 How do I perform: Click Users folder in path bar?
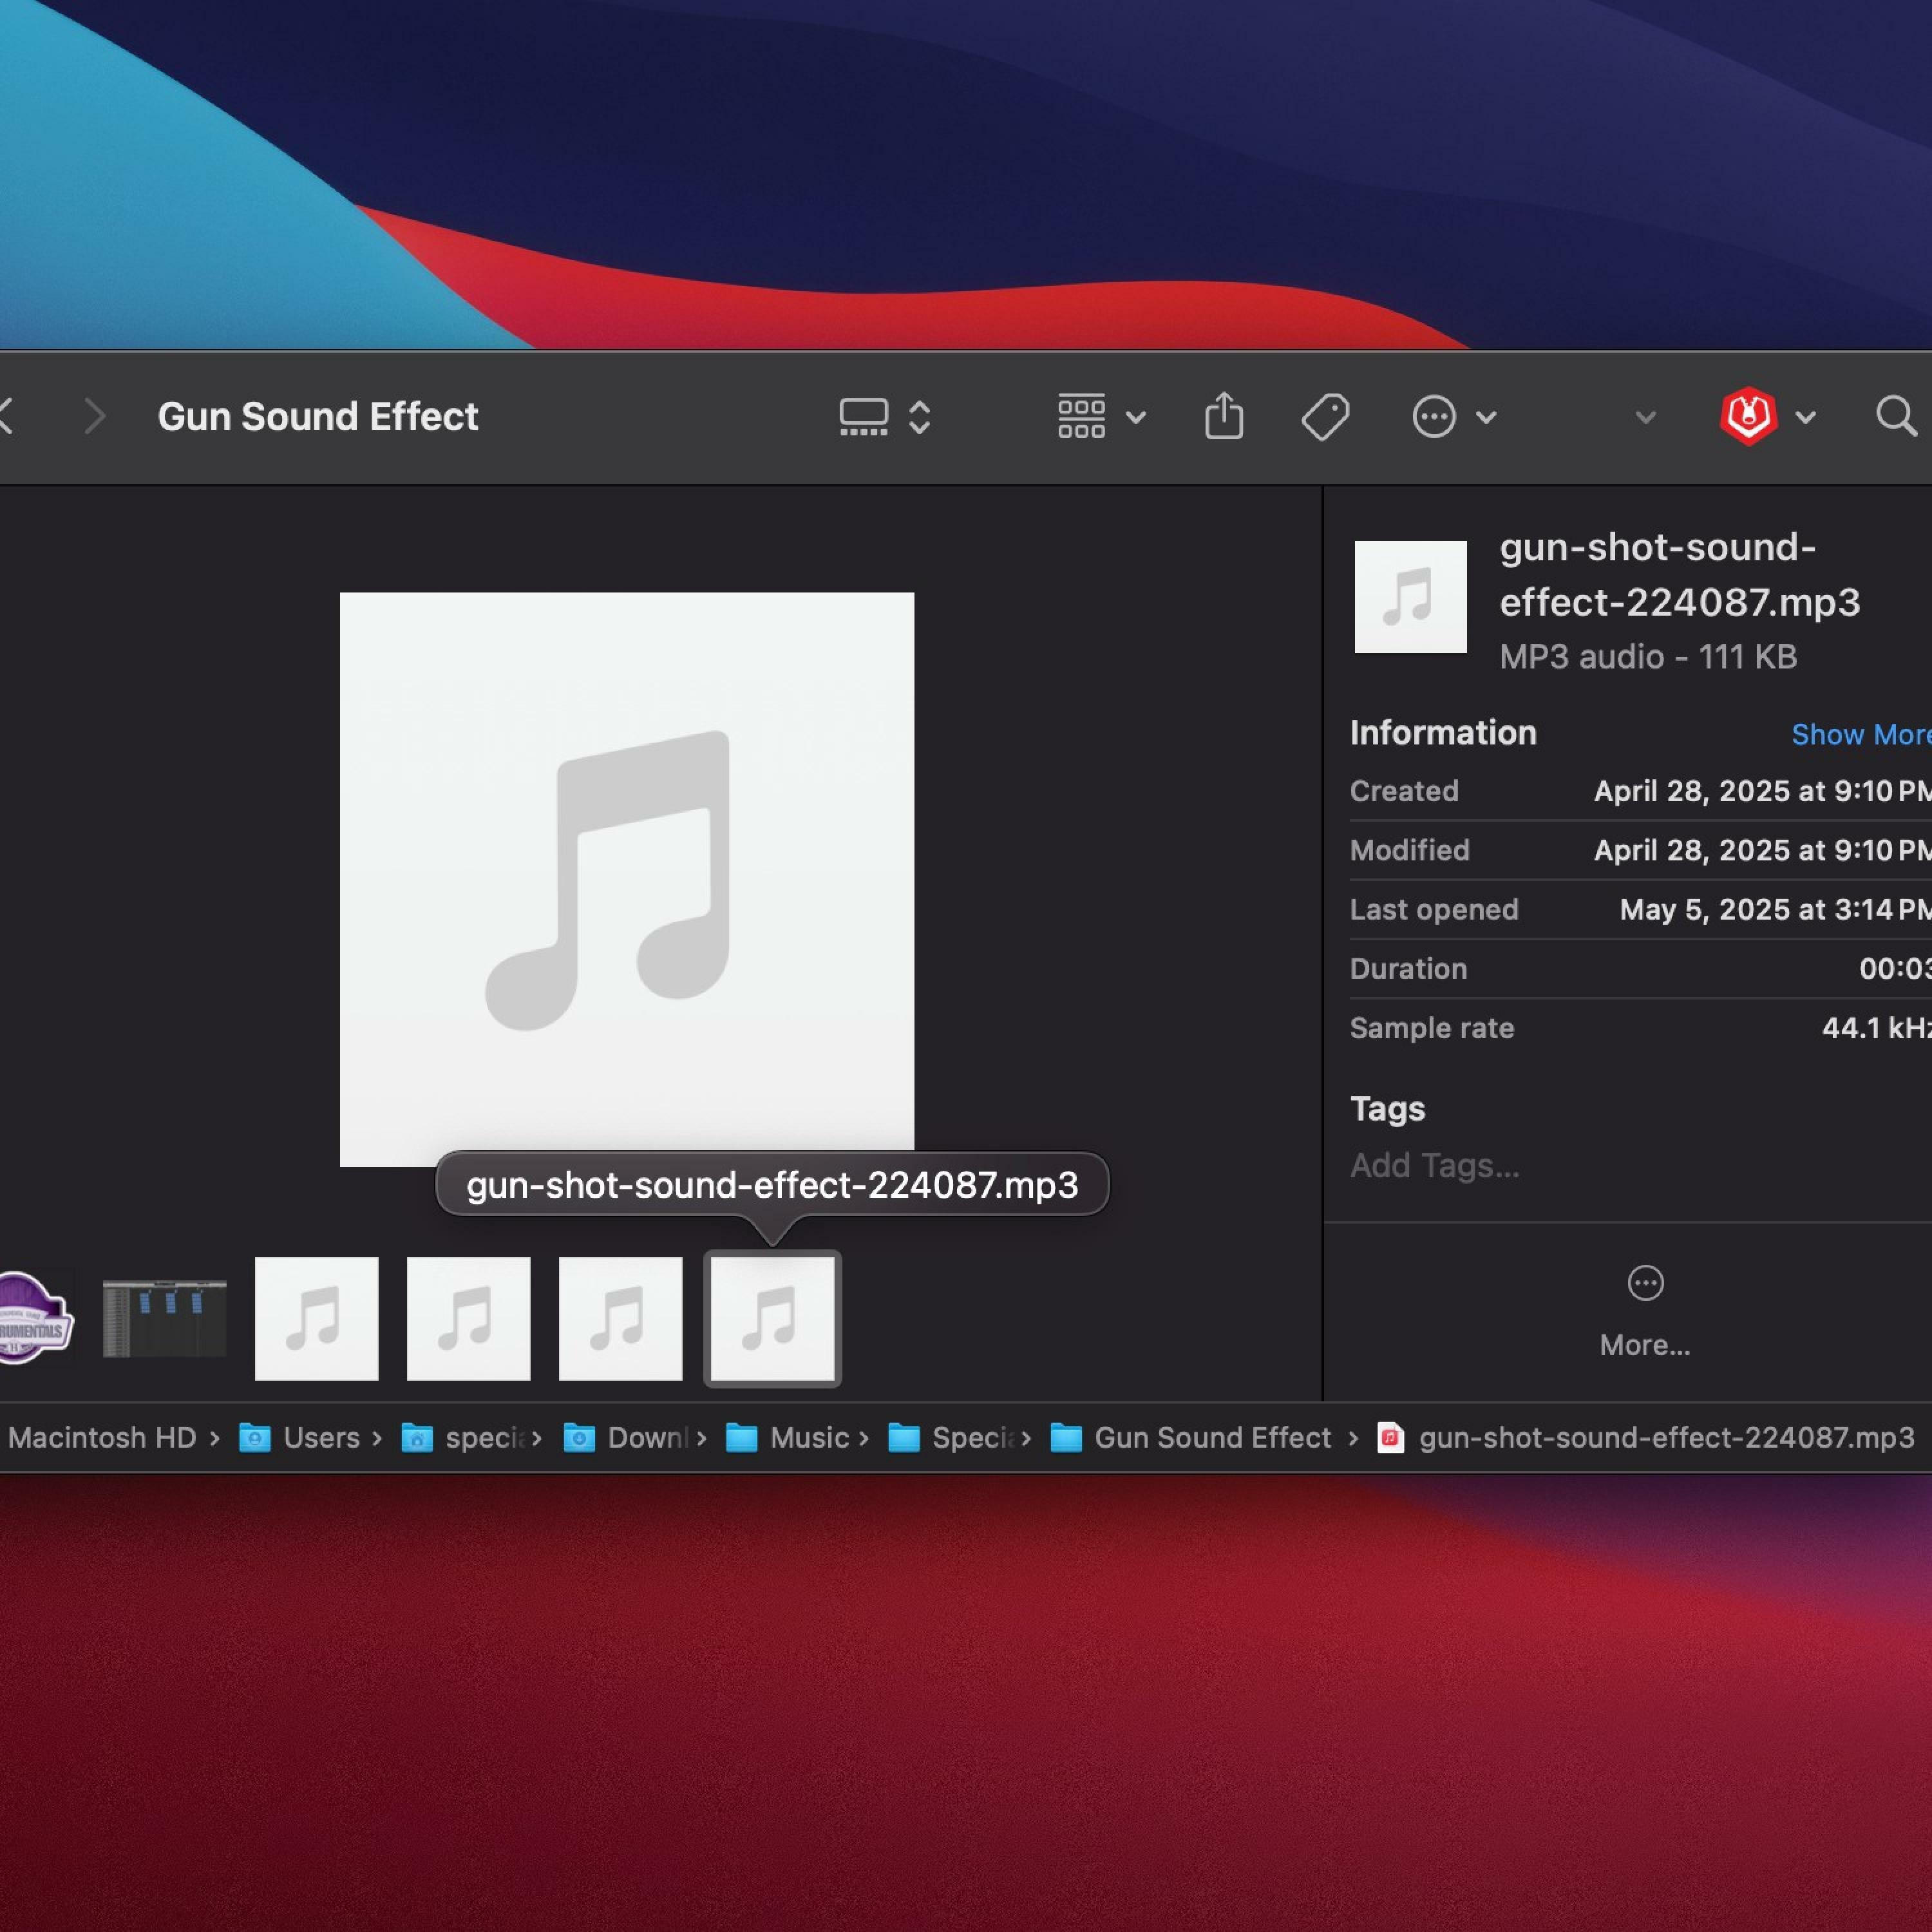pyautogui.click(x=320, y=1438)
